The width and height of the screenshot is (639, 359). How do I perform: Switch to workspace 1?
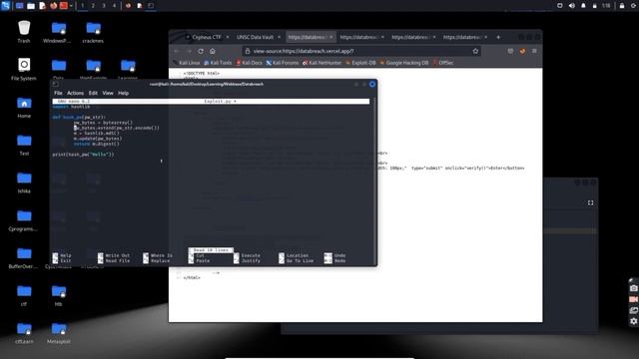click(82, 6)
